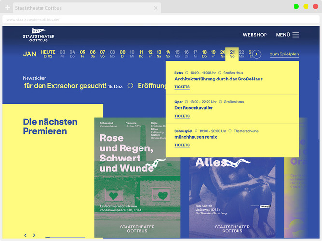
Task: Pick date 13 Saturday in calendar
Action: click(159, 54)
